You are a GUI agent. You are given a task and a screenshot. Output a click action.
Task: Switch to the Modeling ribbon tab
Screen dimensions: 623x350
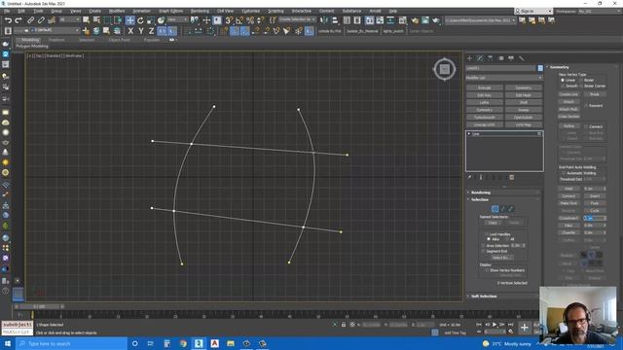pos(30,40)
